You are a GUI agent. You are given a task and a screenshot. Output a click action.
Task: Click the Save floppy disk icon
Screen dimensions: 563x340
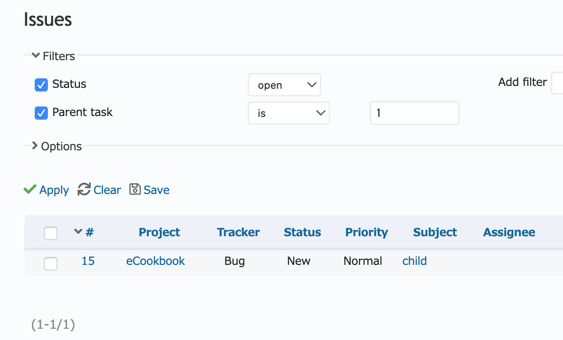[x=135, y=189]
